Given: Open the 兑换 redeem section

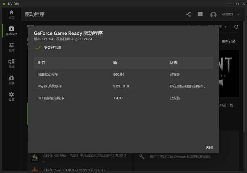Looking at the screenshot, I should click(11, 80).
